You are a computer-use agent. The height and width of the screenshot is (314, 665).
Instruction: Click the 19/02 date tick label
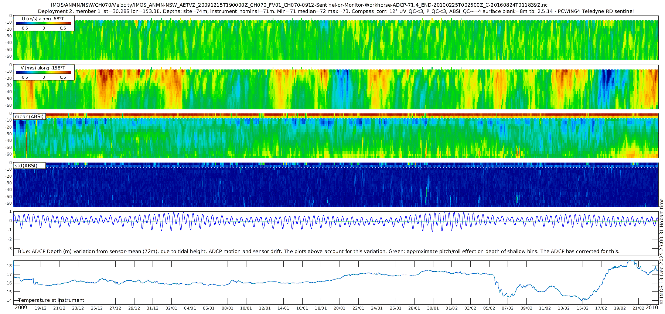620,308
